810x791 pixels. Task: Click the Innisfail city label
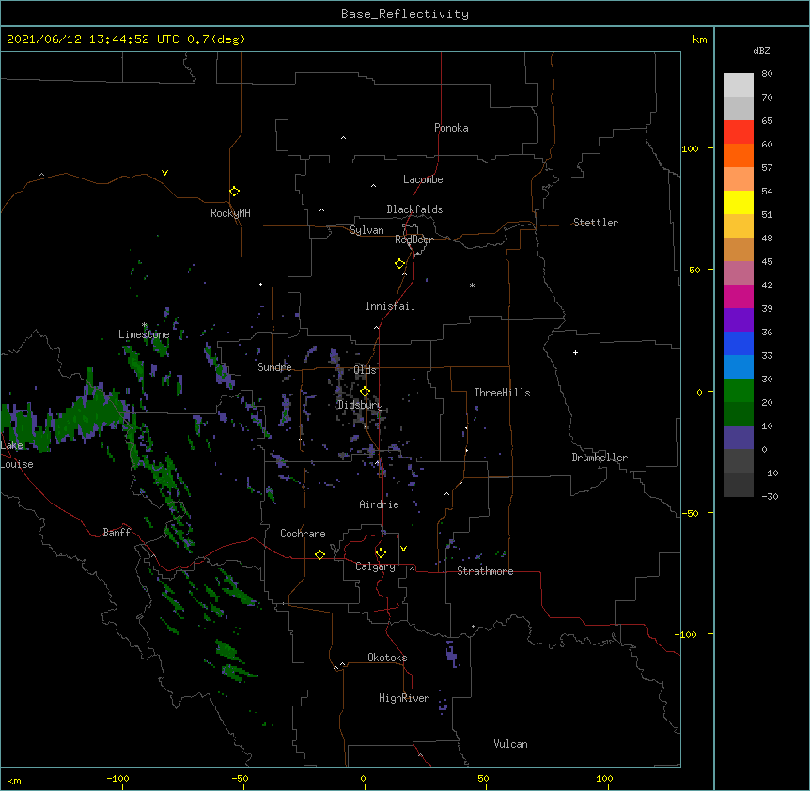(x=390, y=306)
